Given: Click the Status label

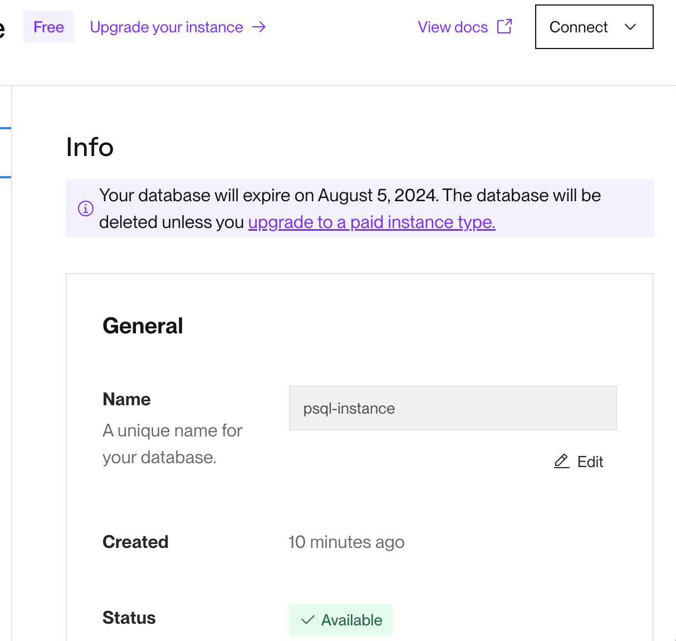Looking at the screenshot, I should tap(129, 618).
